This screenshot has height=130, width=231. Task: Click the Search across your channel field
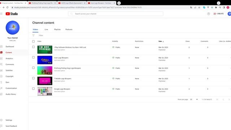point(115,14)
